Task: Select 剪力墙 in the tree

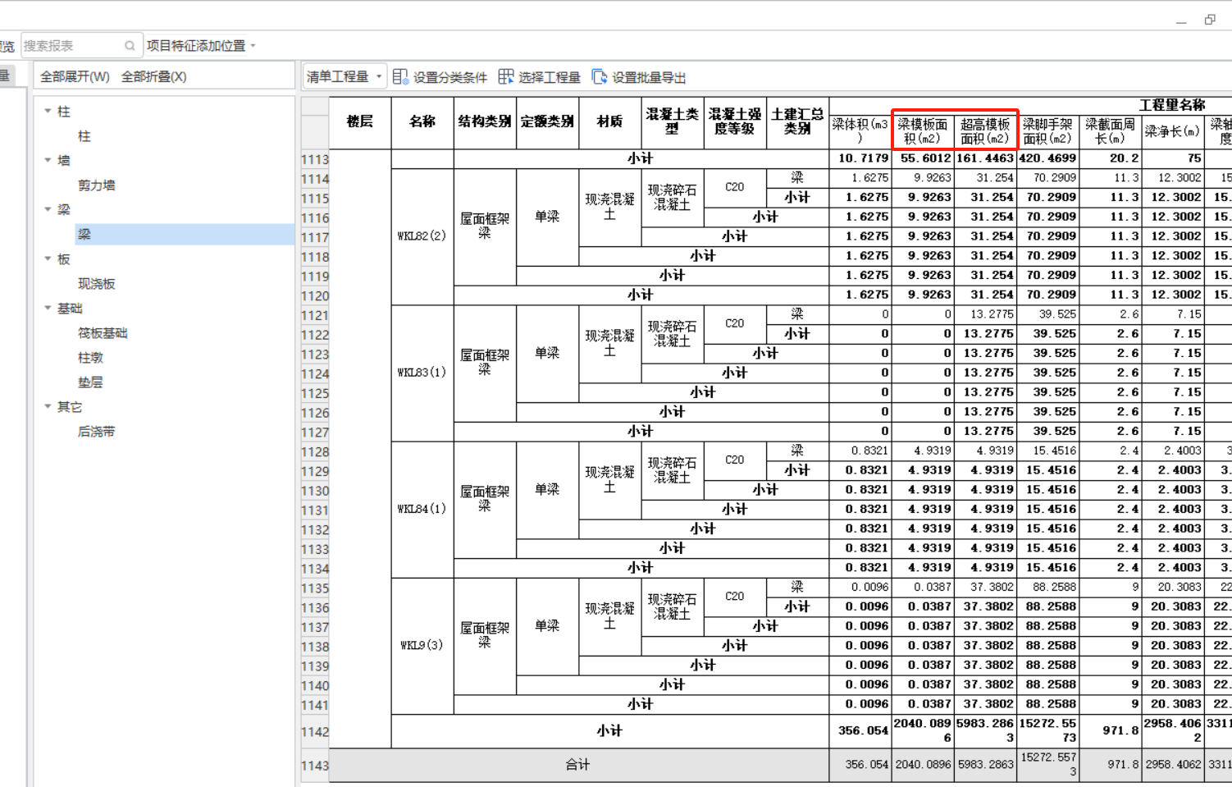Action: pos(97,185)
